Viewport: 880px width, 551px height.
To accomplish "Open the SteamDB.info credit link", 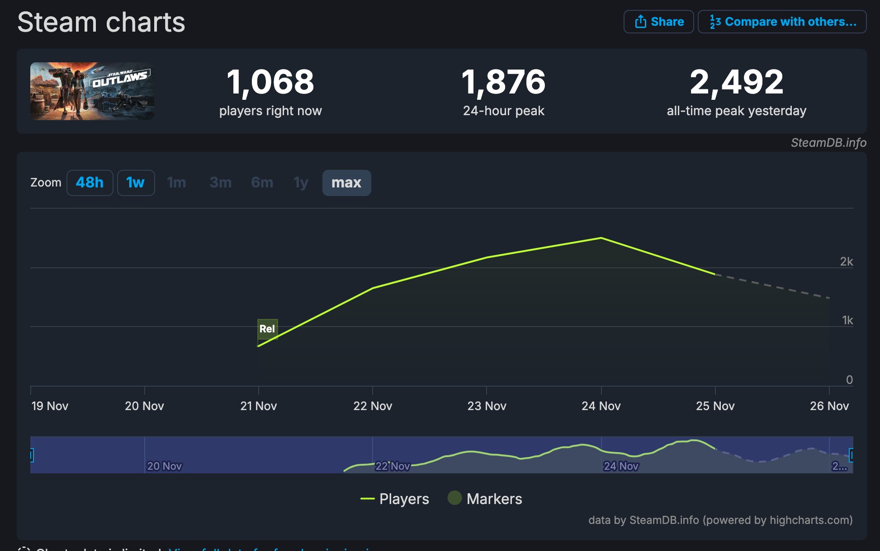I will (x=828, y=143).
